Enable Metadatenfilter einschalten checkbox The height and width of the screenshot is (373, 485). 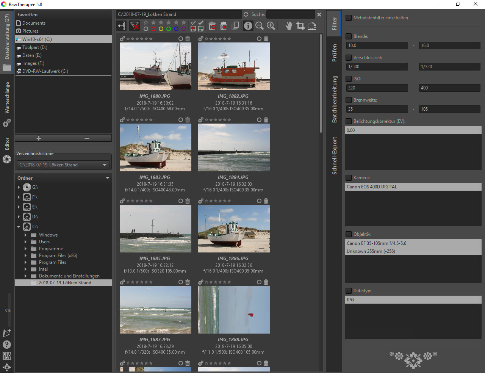[x=349, y=18]
